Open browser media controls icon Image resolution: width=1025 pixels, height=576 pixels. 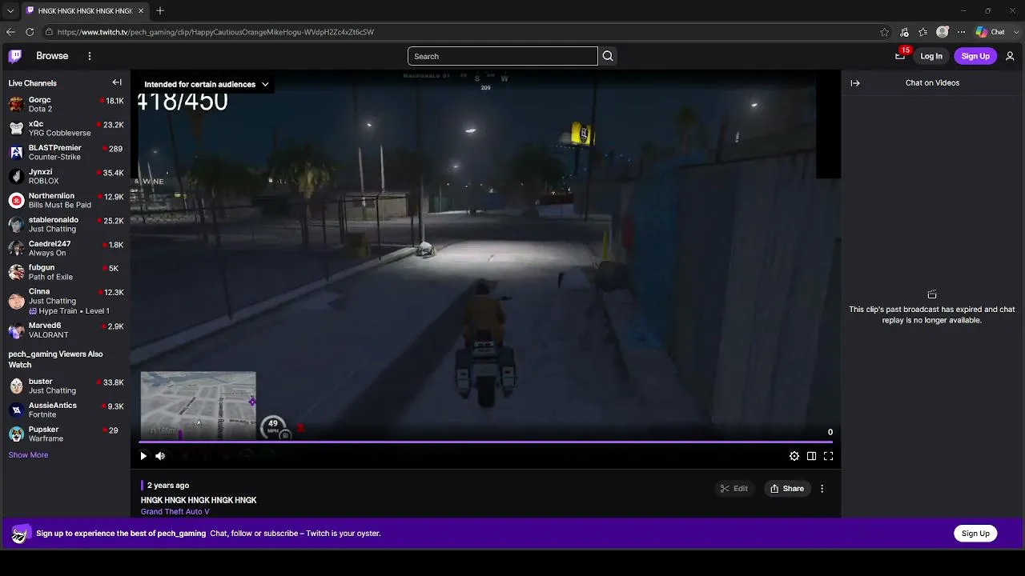click(904, 32)
